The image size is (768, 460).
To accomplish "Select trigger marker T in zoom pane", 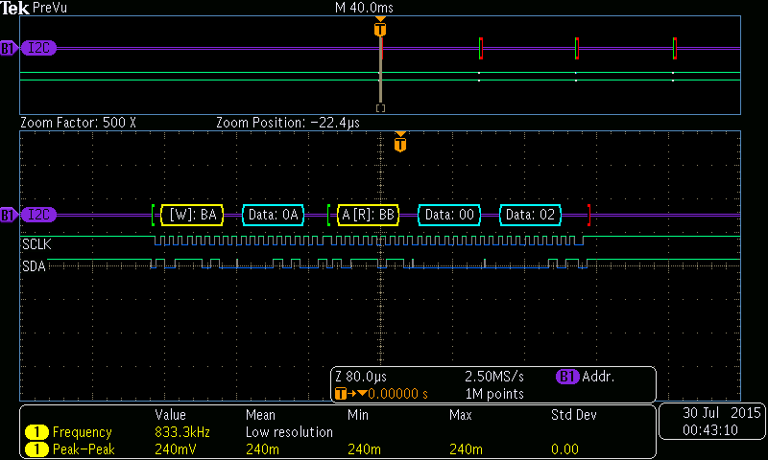I will pyautogui.click(x=400, y=143).
